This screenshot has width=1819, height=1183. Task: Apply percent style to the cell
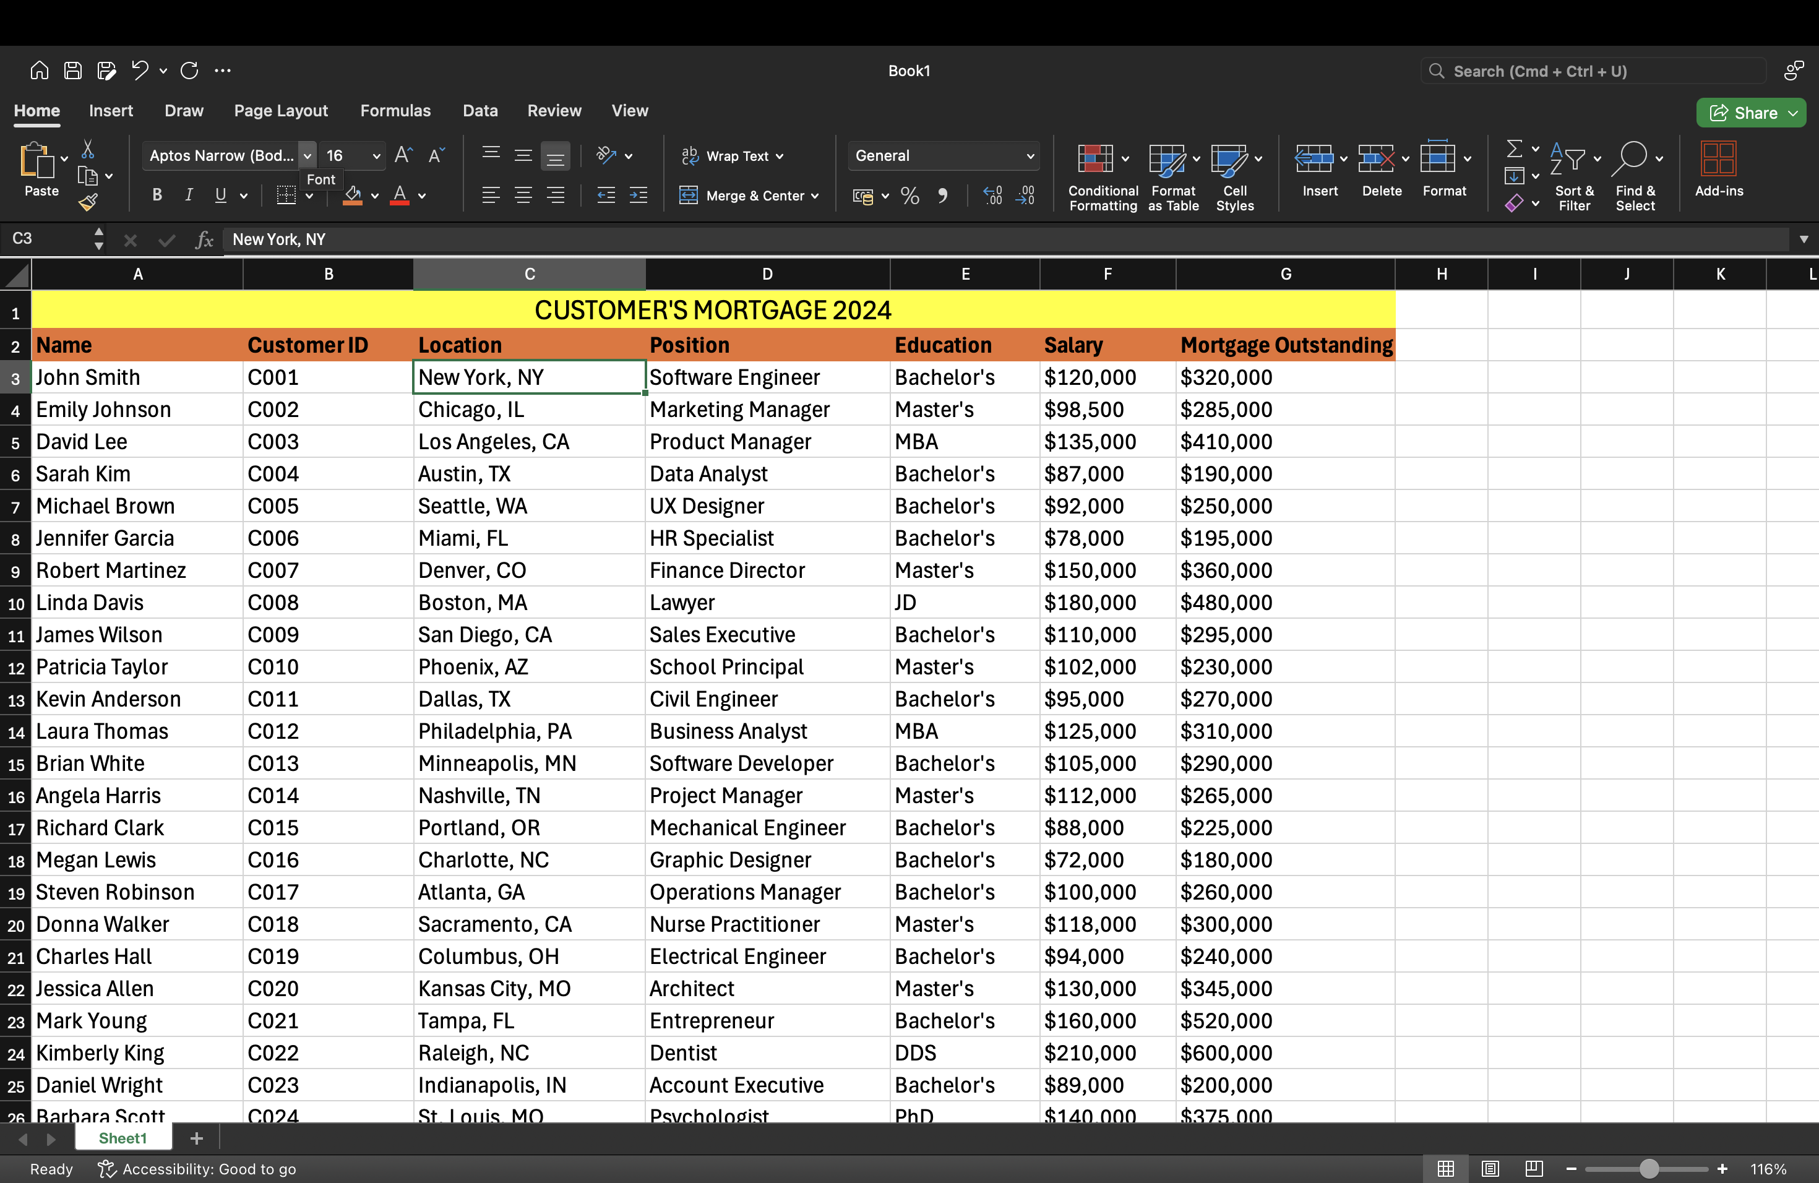[910, 196]
